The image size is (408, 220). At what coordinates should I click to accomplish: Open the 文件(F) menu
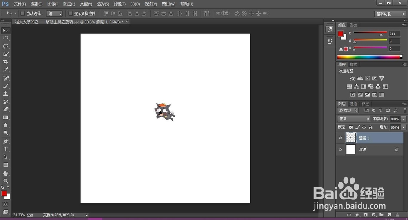tap(20, 4)
